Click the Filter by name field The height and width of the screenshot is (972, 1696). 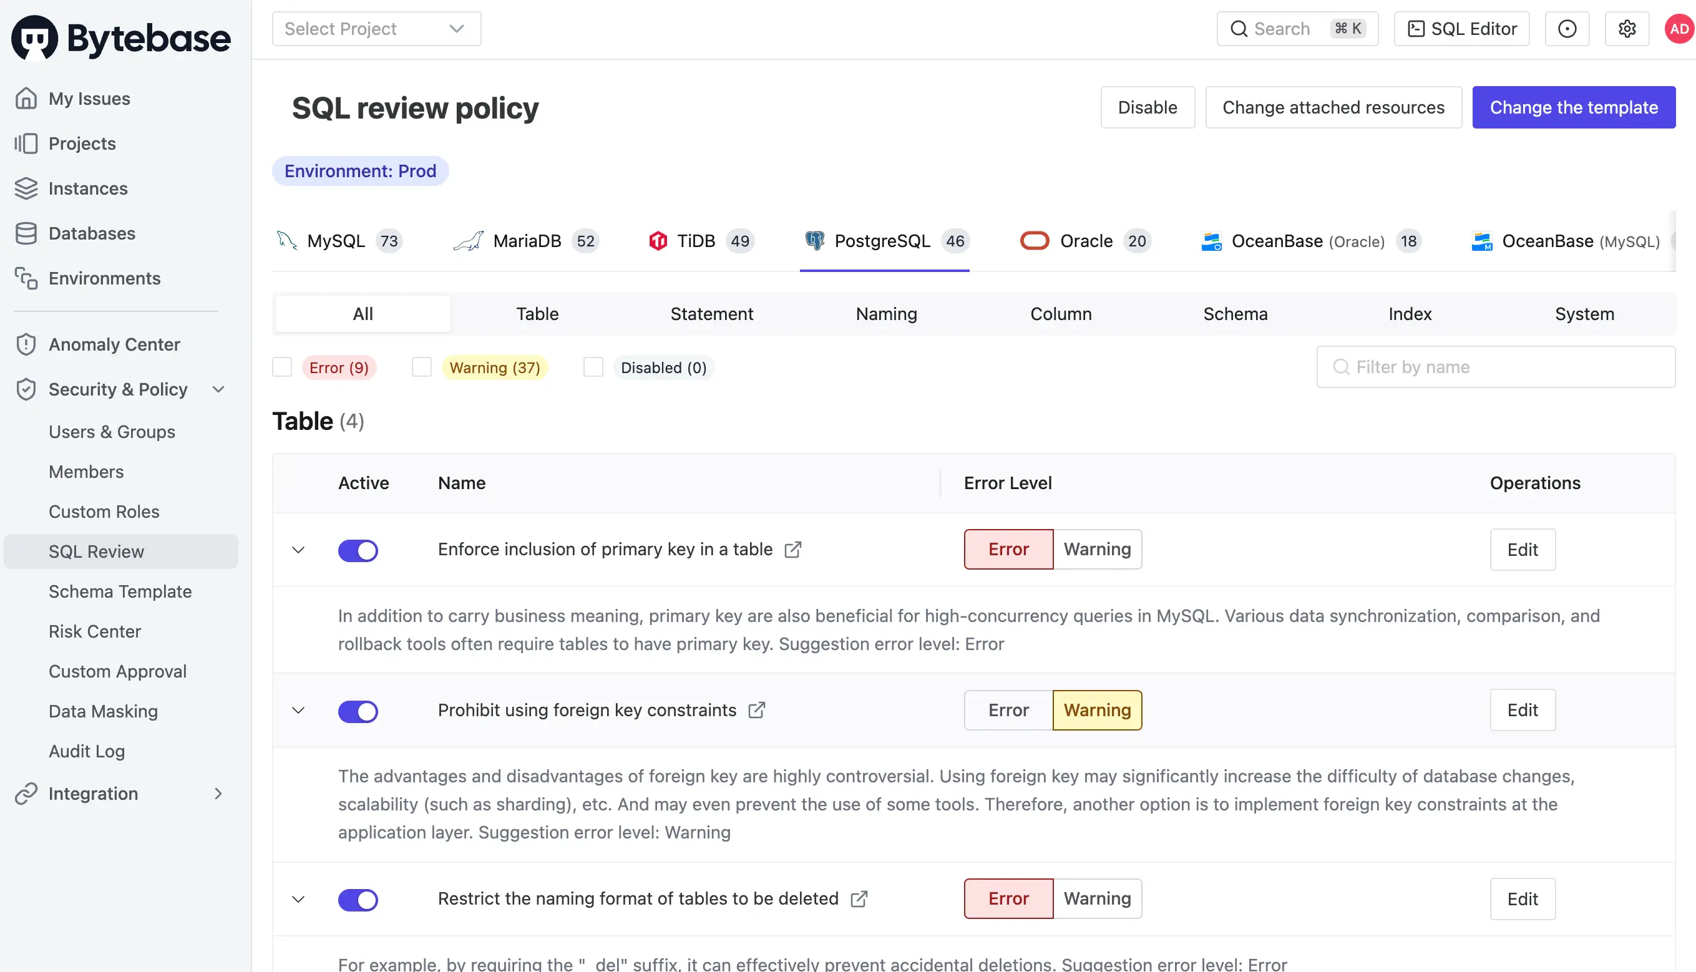point(1496,366)
